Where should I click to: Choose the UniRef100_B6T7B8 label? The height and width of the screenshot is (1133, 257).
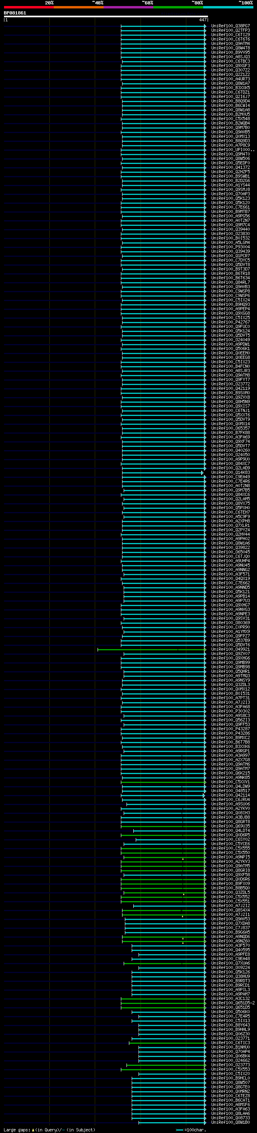230,742
